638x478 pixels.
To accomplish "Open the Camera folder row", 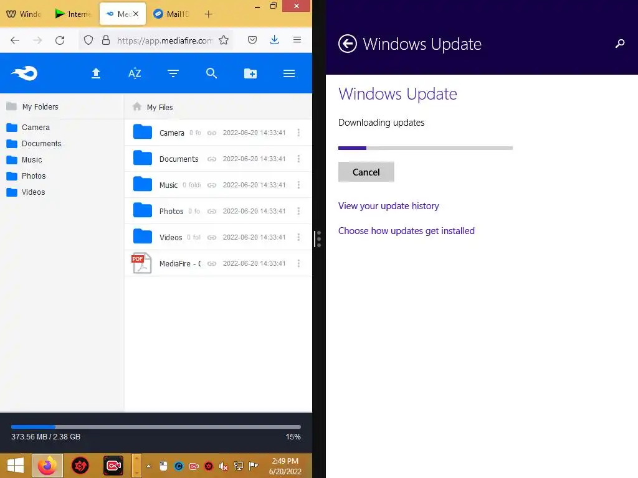I will 218,133.
